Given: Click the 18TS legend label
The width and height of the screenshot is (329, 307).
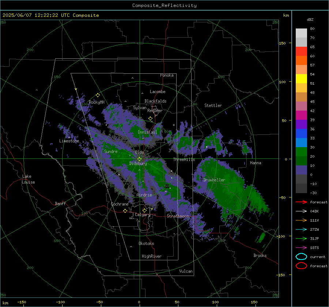Looking at the screenshot, I should point(314,248).
